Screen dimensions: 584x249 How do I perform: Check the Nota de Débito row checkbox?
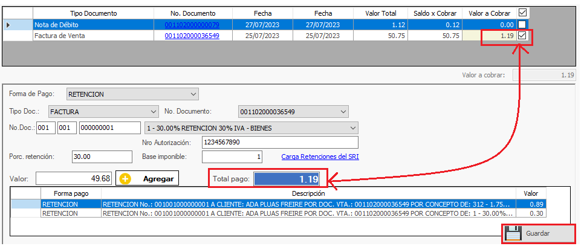coord(523,25)
